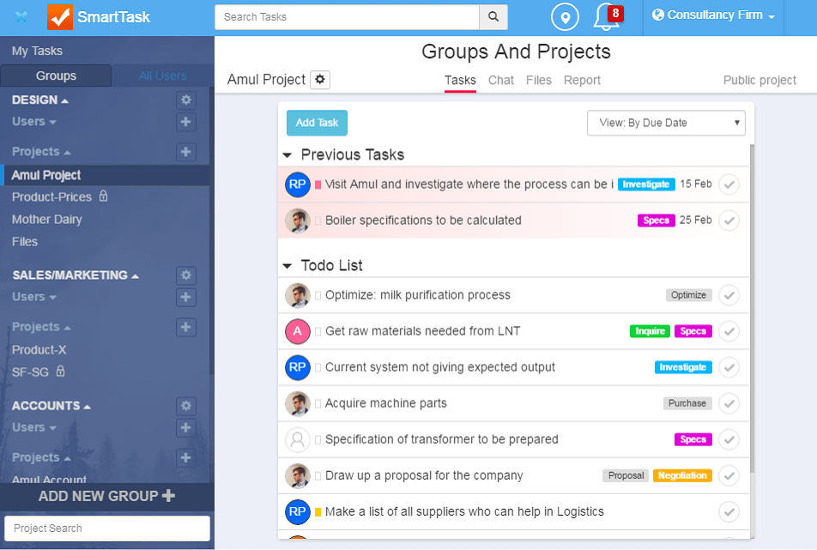
Task: Switch to the Report tab
Action: point(582,80)
